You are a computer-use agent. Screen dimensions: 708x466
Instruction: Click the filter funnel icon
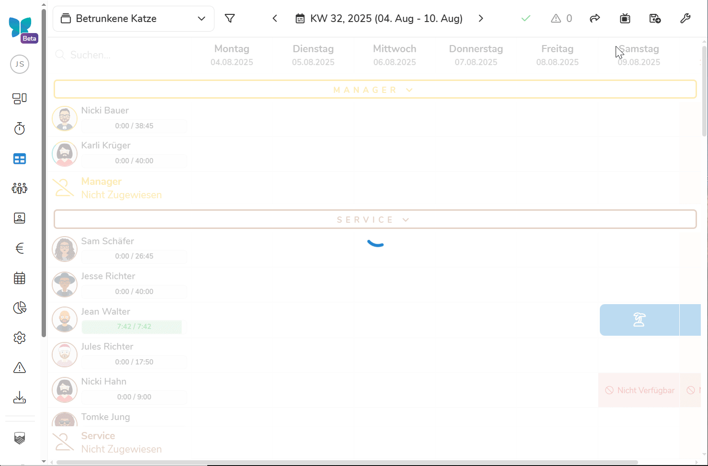pos(230,19)
